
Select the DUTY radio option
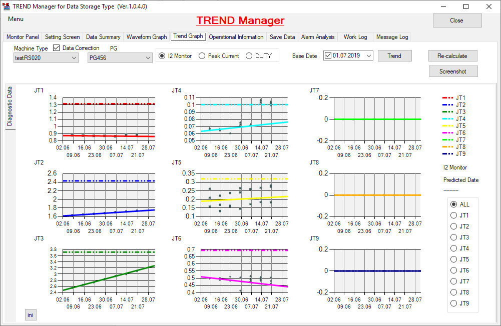249,56
